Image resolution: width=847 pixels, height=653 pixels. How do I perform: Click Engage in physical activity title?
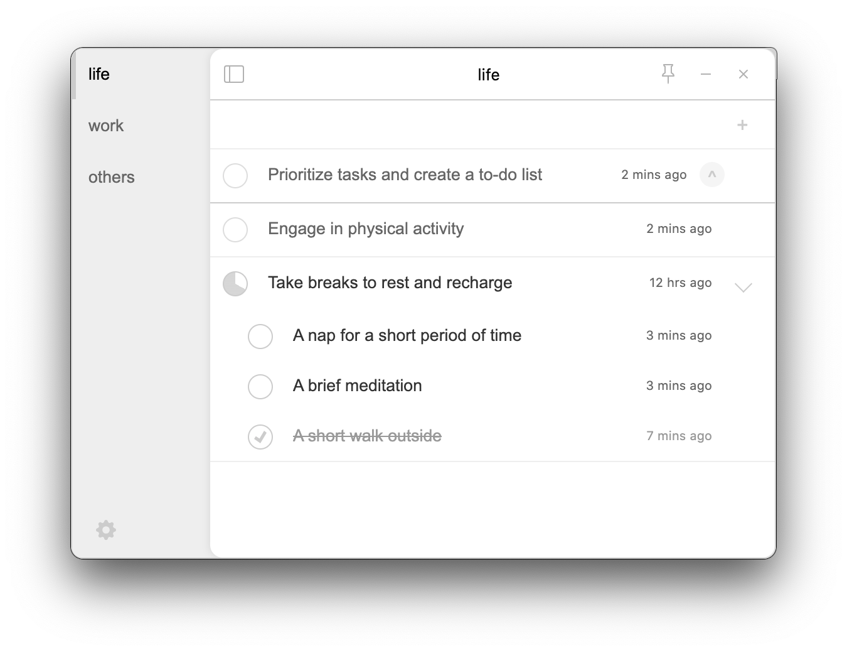pos(366,229)
